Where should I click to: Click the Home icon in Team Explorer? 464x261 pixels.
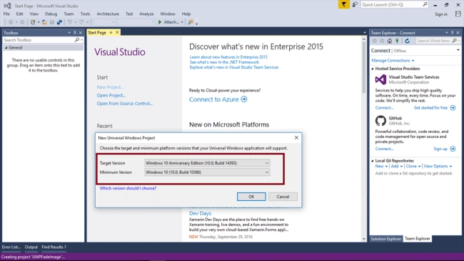390,41
